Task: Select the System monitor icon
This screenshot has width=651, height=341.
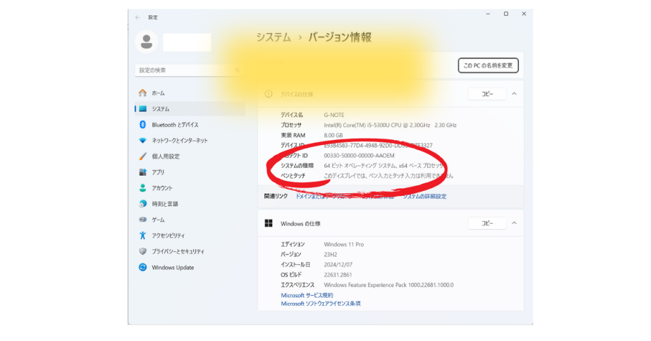Action: [143, 109]
